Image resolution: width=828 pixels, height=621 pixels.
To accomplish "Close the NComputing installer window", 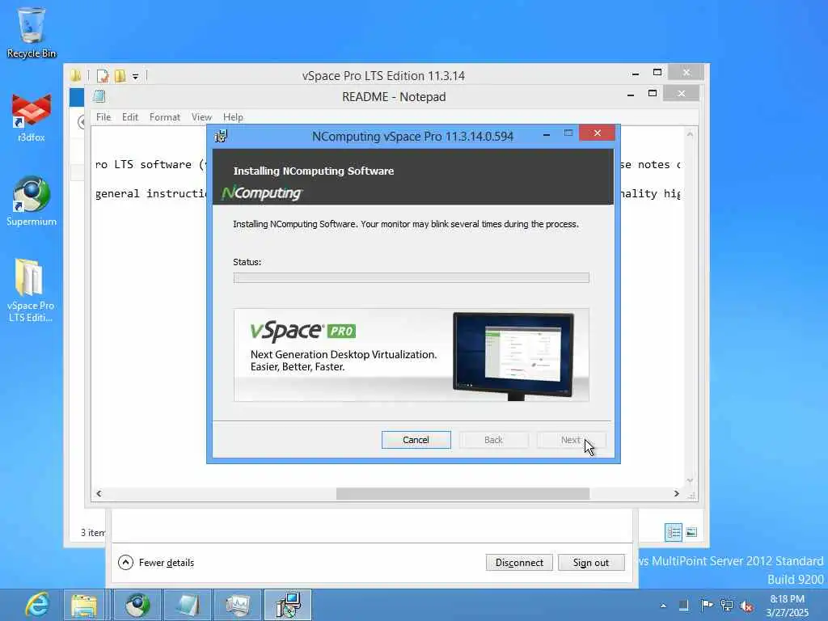I will [x=598, y=133].
